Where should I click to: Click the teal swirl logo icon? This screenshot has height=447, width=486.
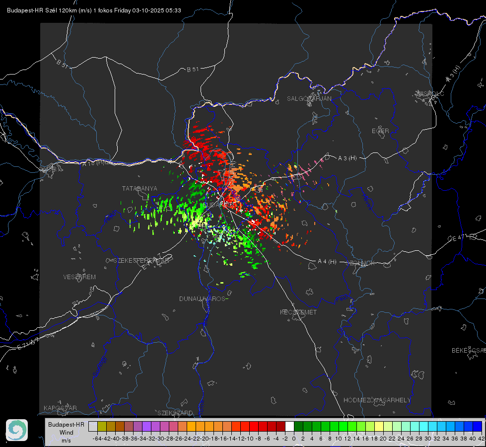point(17,430)
